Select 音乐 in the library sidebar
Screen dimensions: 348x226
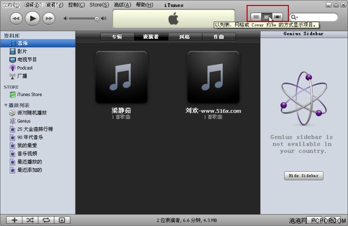click(x=38, y=43)
